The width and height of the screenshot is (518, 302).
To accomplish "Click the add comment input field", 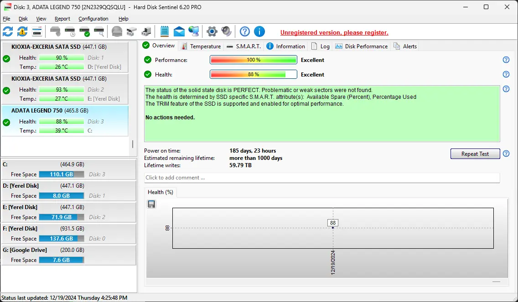I will pyautogui.click(x=322, y=178).
